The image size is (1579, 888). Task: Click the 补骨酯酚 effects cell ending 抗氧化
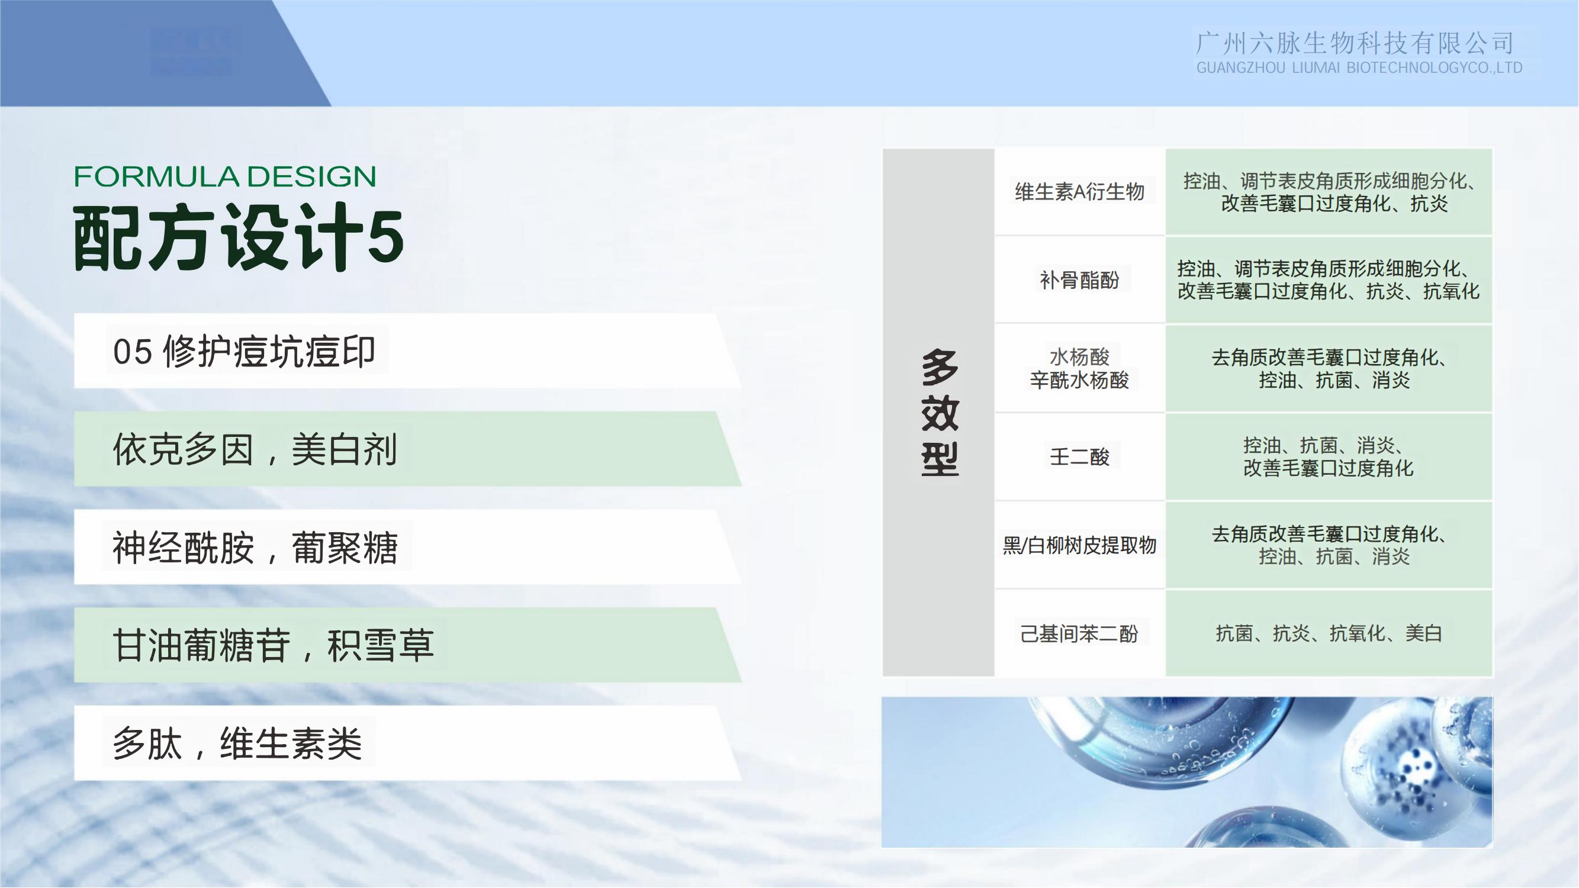(1329, 280)
